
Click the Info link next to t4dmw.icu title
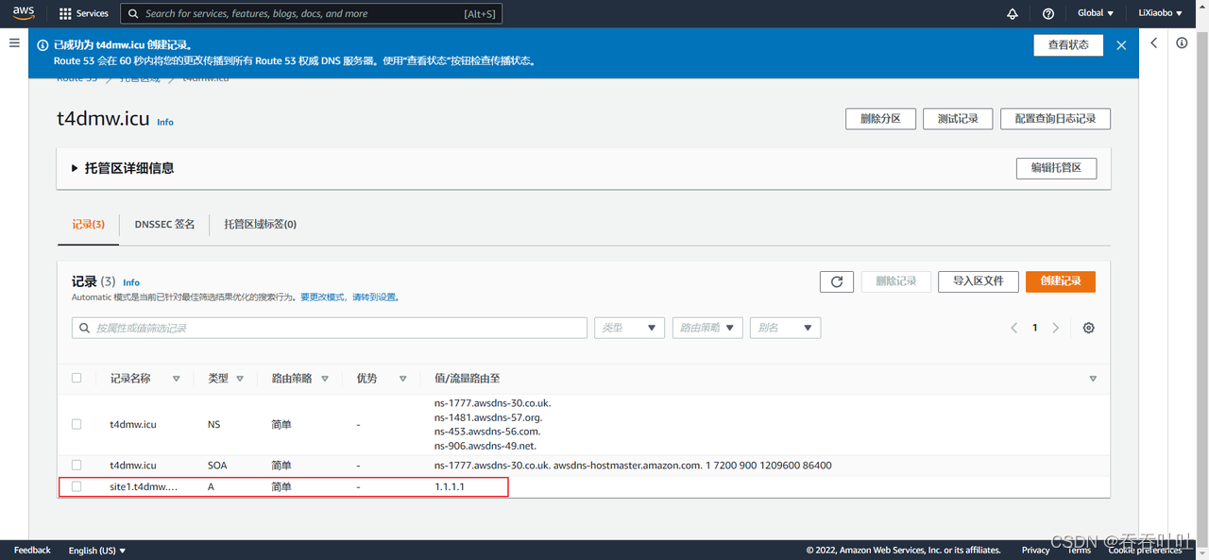[x=165, y=123]
